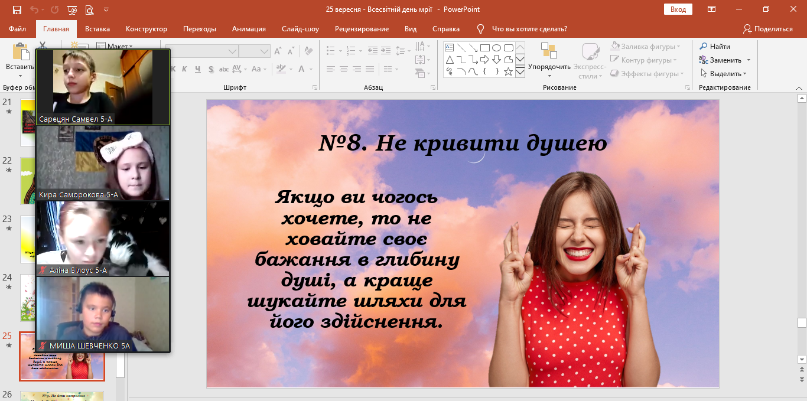Switch to the Вставка ribbon tab
Image resolution: width=807 pixels, height=401 pixels.
pos(97,29)
